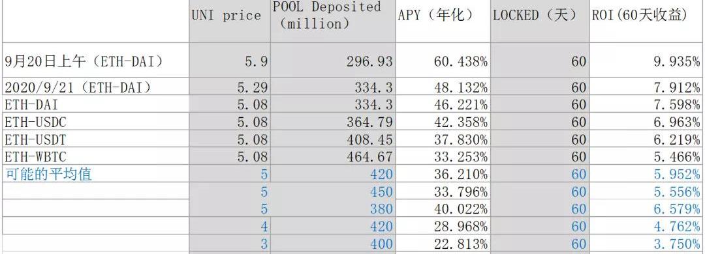705x254 pixels.
Task: Select the blue ROI cell 6.579%
Action: pyautogui.click(x=646, y=208)
